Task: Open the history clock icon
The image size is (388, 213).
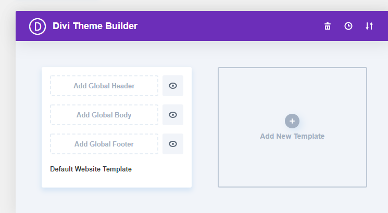Action: pos(348,26)
